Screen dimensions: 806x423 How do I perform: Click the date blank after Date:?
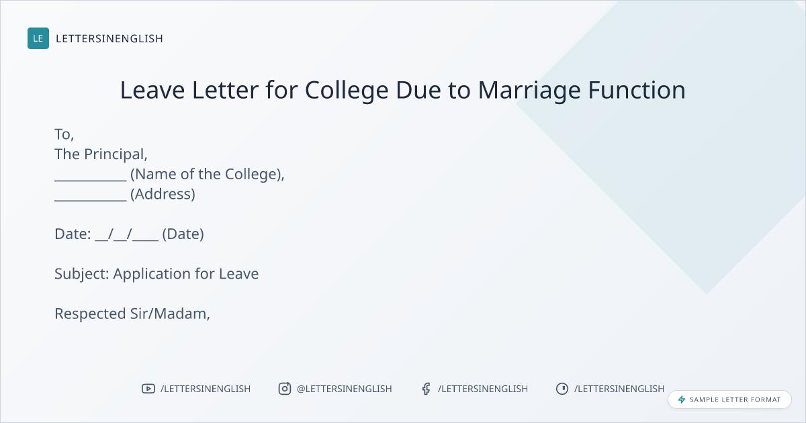click(126, 236)
